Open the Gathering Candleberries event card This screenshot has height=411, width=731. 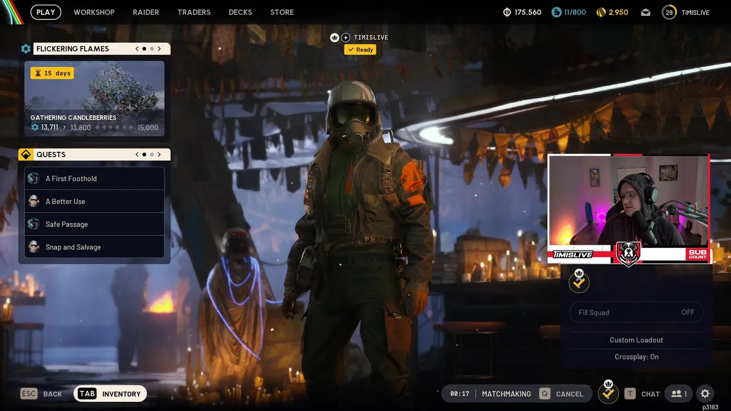94,99
